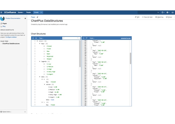The image size is (175, 124).
Task: Click expand all fields icon in Tree panel
Action: (33, 38)
